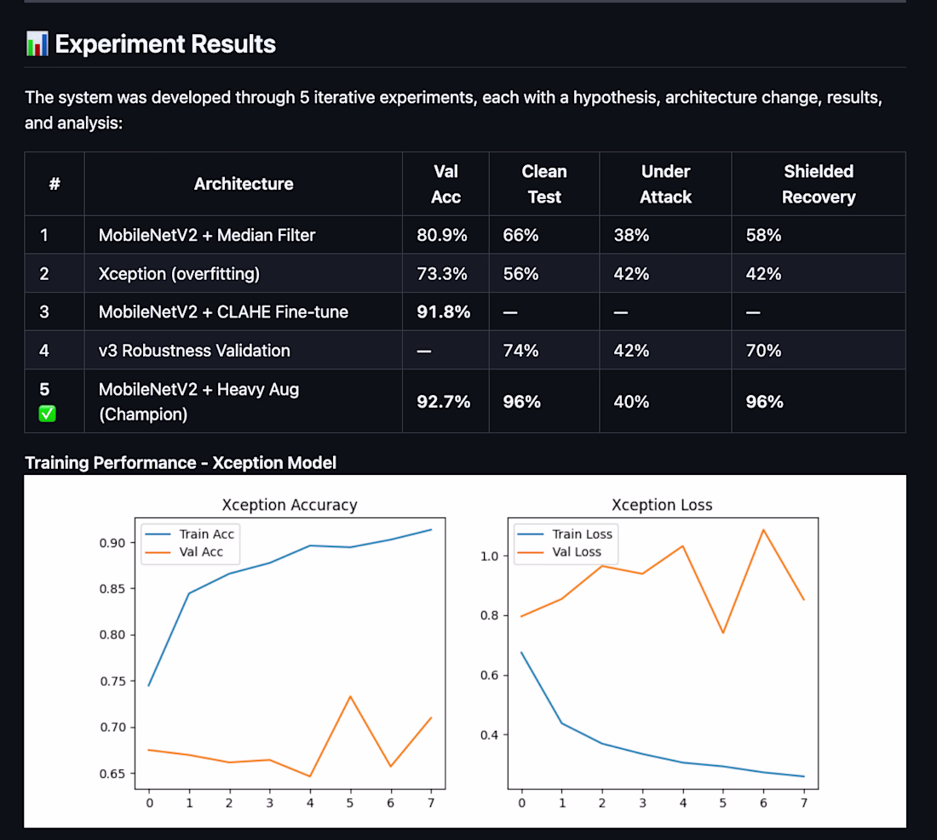Image resolution: width=937 pixels, height=840 pixels.
Task: Click the 73.3% validation accuracy value
Action: click(x=442, y=274)
